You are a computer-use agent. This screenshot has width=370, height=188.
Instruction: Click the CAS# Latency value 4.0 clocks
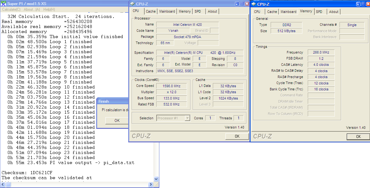(x=321, y=65)
